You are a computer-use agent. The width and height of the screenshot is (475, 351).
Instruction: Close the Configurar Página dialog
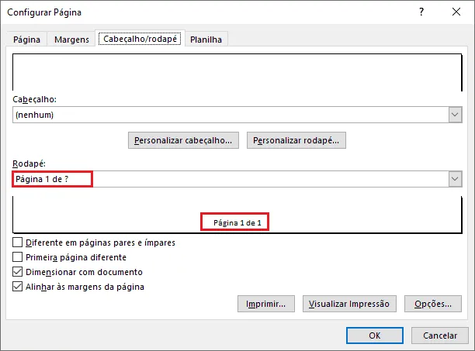[456, 12]
